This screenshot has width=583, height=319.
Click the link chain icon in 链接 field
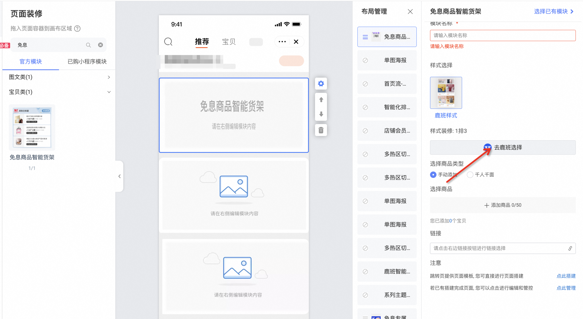pyautogui.click(x=570, y=248)
